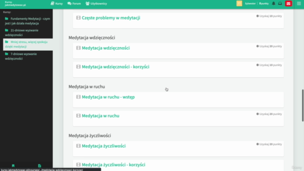The height and width of the screenshot is (171, 304).
Task: Click the Użytkownicy people icon
Action: [x=87, y=3]
